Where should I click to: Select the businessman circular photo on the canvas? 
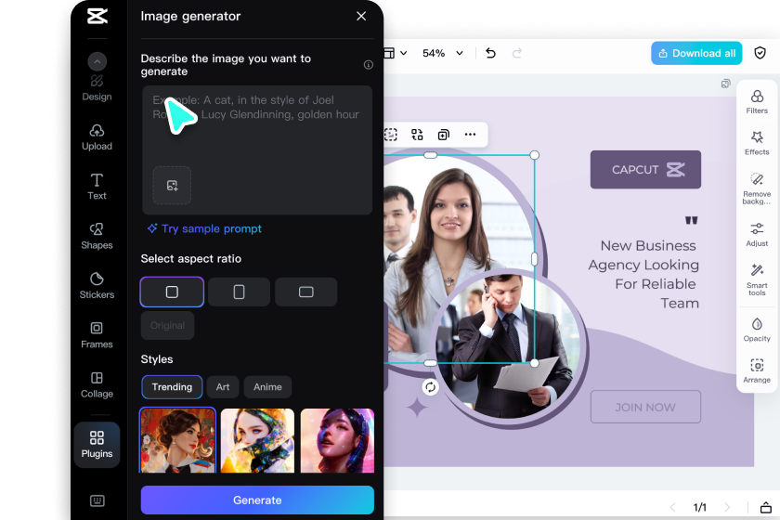coord(509,346)
